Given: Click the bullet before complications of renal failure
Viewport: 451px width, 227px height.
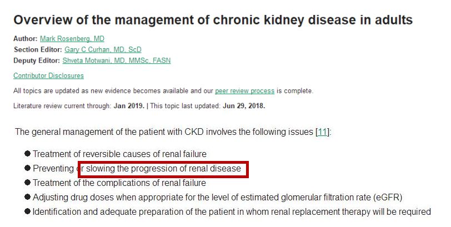Looking at the screenshot, I should click(27, 183).
